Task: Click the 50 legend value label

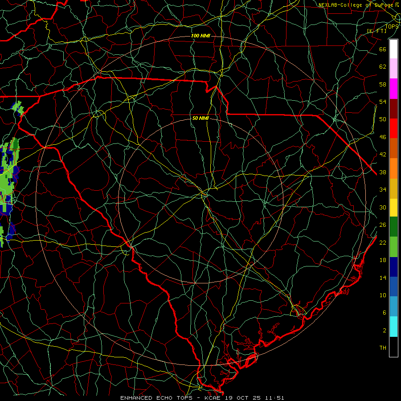Action: (x=383, y=119)
